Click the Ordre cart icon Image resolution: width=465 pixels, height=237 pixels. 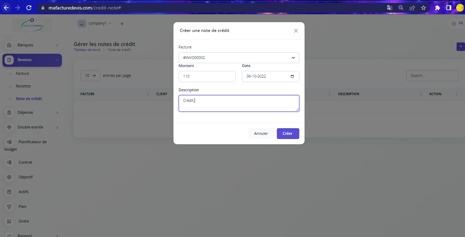tap(9, 221)
